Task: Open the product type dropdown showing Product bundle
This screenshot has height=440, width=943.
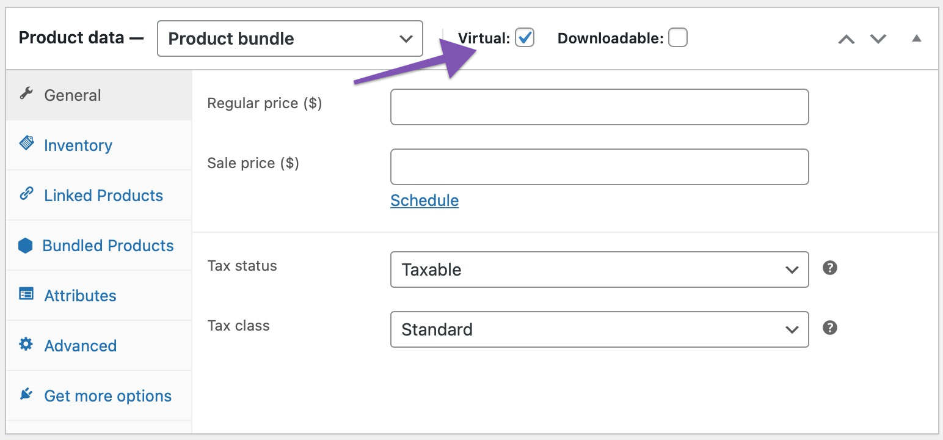Action: pyautogui.click(x=289, y=38)
